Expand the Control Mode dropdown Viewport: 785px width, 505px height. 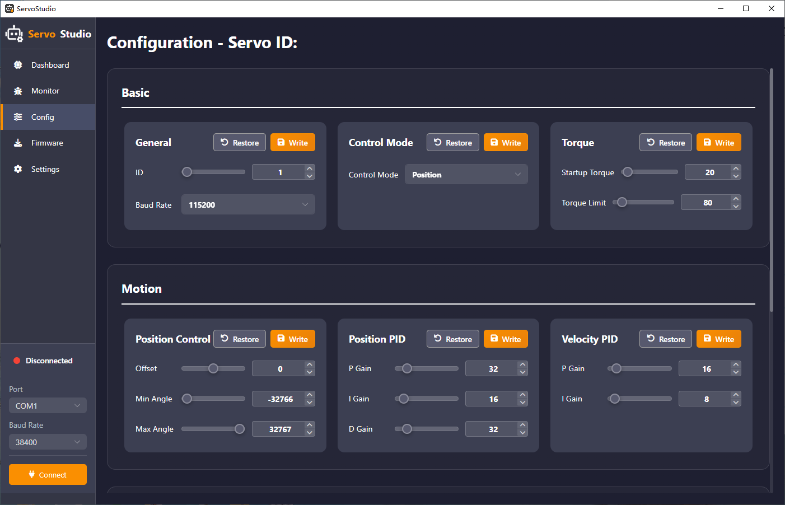(x=466, y=175)
